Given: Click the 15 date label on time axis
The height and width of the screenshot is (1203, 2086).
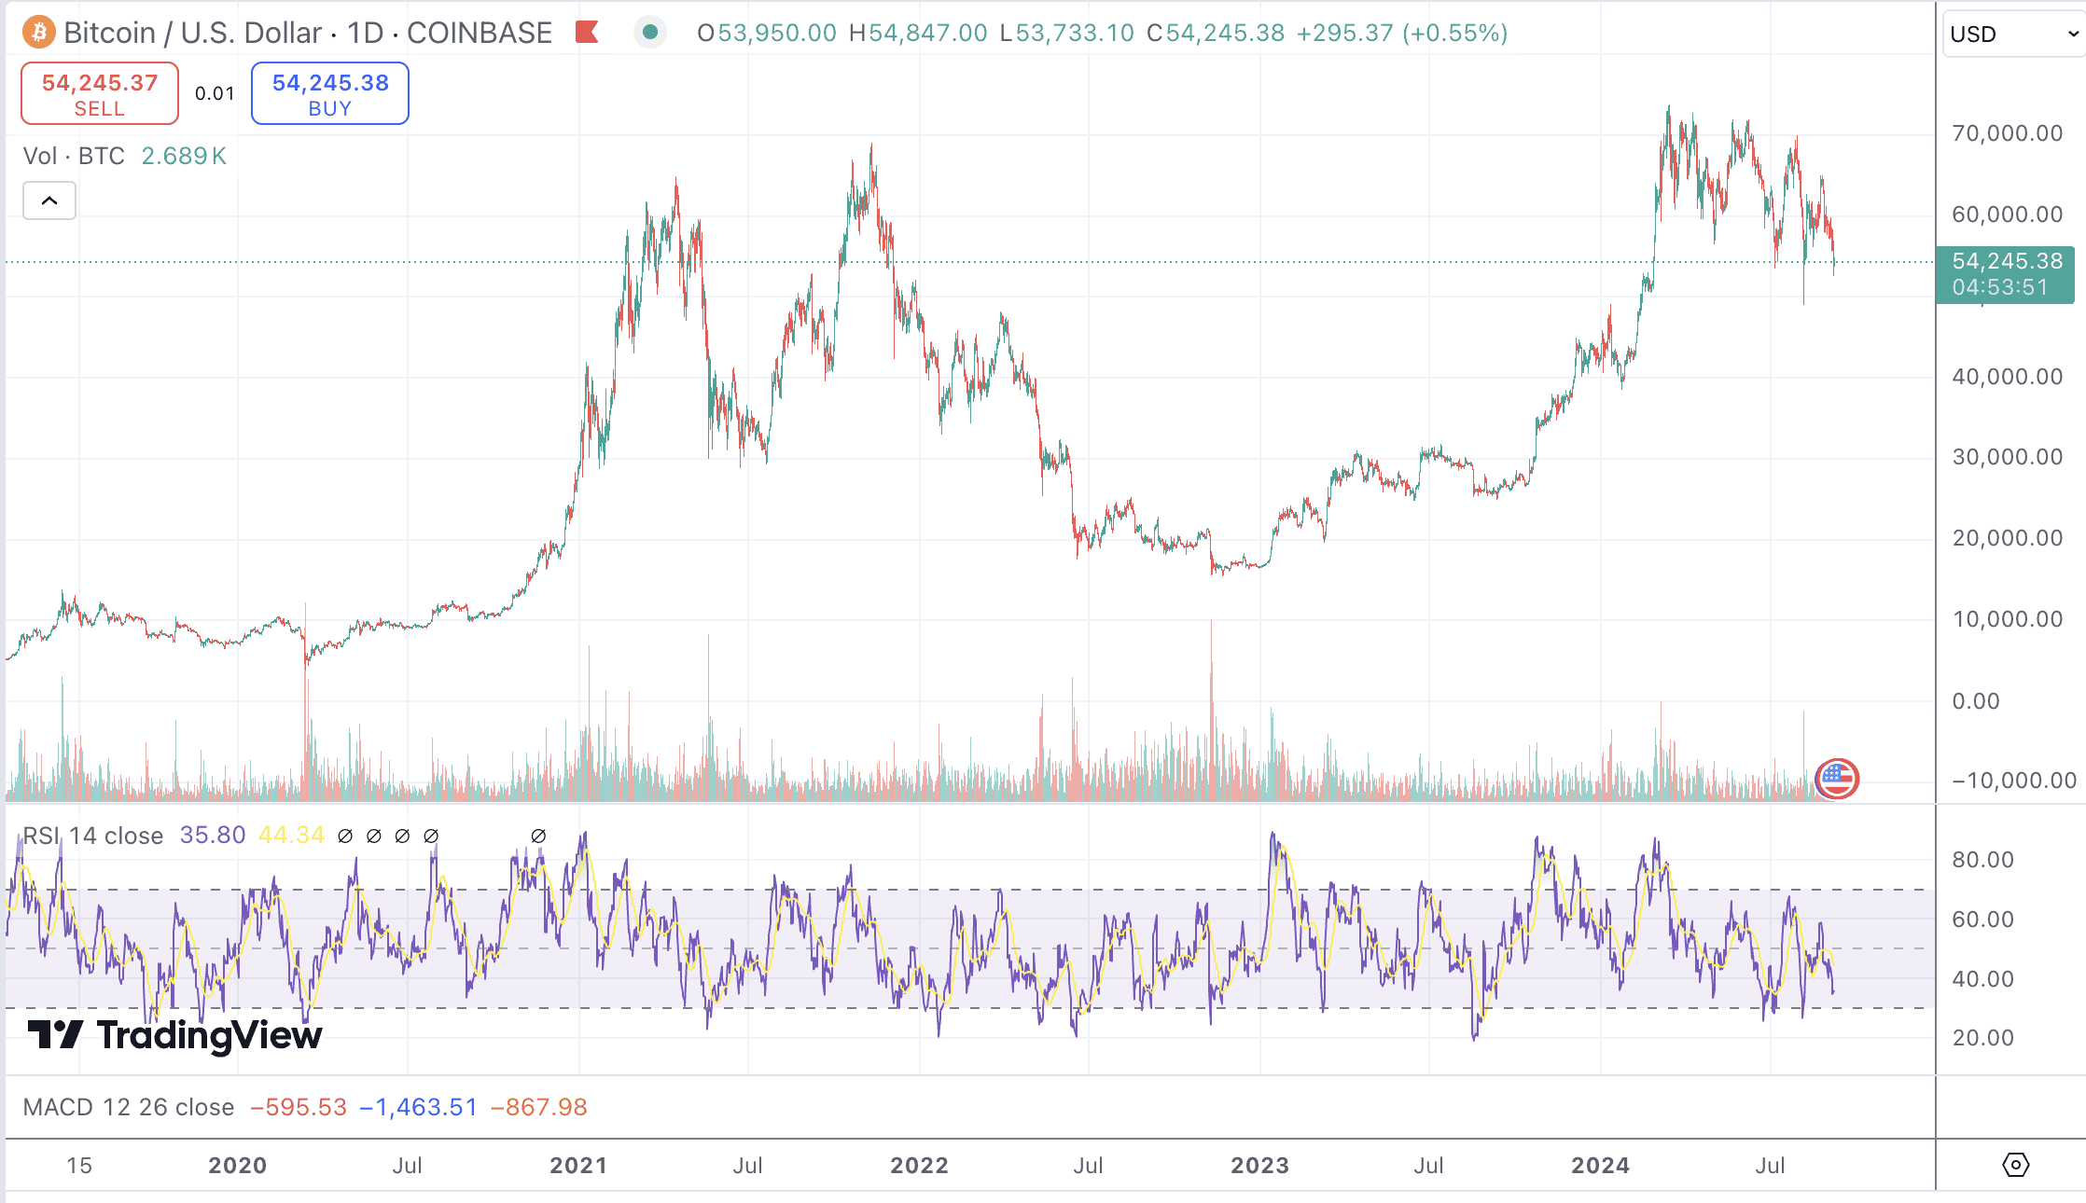Looking at the screenshot, I should point(79,1165).
